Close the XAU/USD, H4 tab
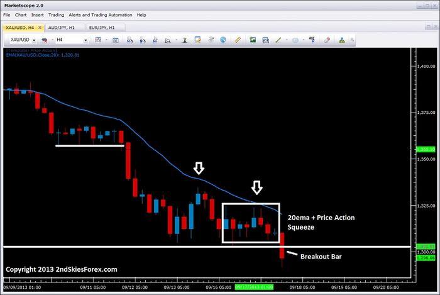 (40, 28)
